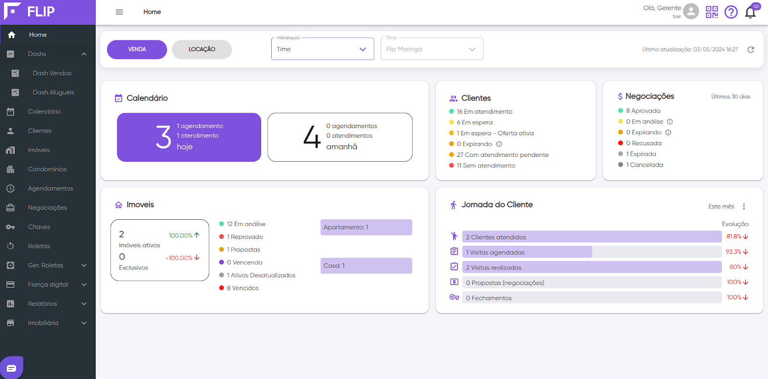Click the Dash Vendas chart icon
Viewport: 768px width, 379px height.
[x=15, y=73]
